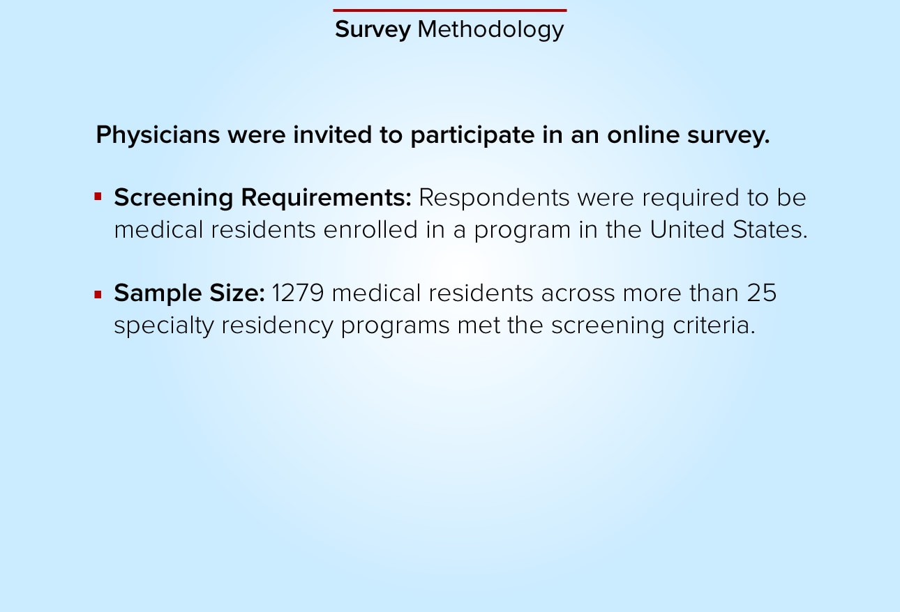This screenshot has width=900, height=612.
Task: Click the number 25 after "more than"
Action: 762,293
